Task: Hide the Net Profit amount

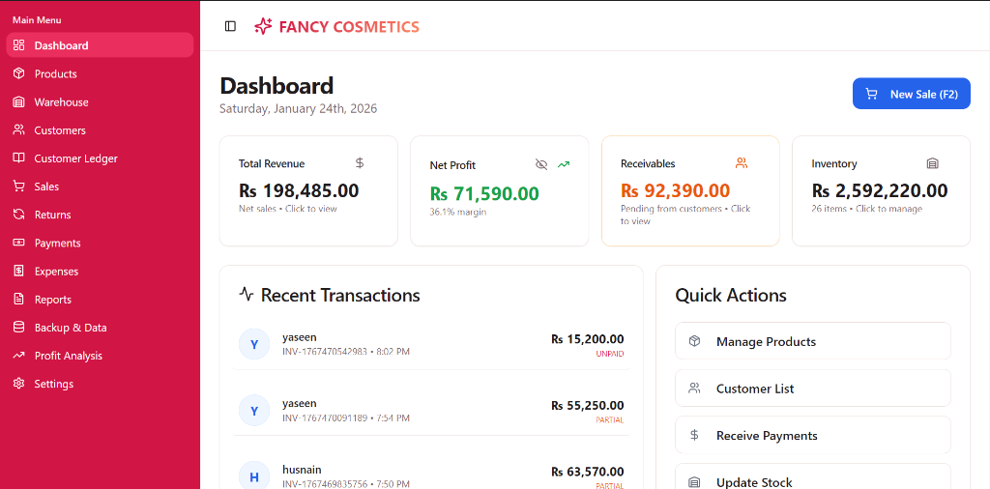Action: 541,164
